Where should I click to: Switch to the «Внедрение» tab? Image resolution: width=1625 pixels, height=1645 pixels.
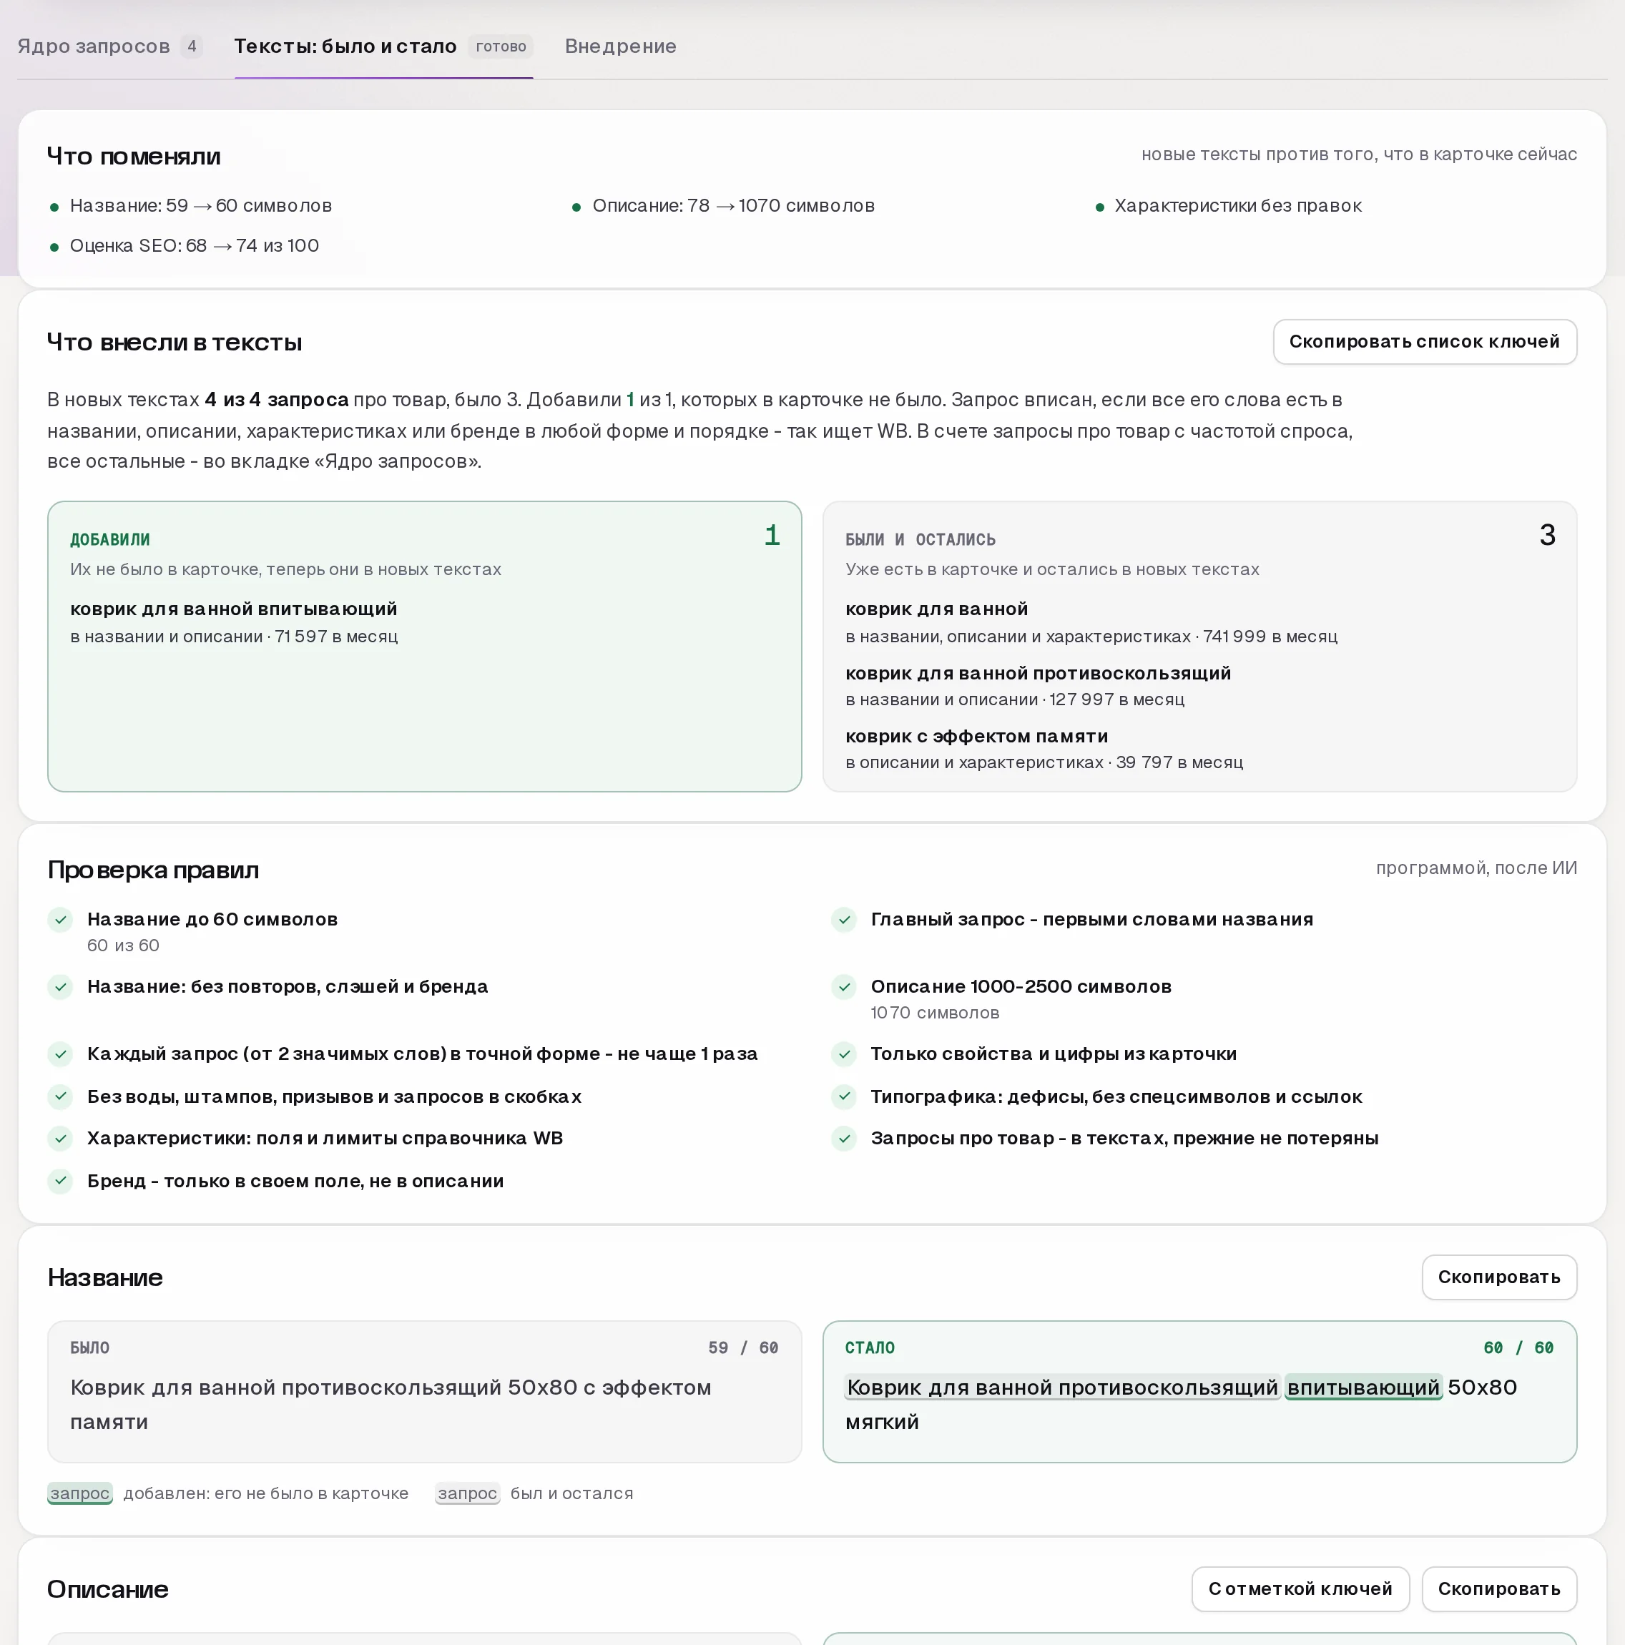point(620,46)
